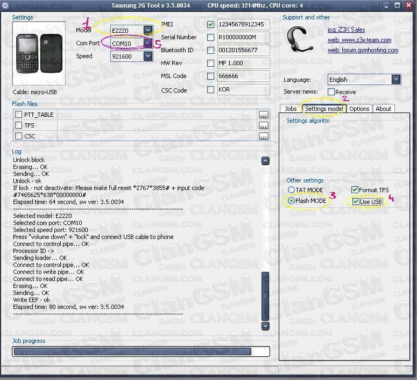Browse for TFS flash file
This screenshot has height=380, width=417.
263,125
